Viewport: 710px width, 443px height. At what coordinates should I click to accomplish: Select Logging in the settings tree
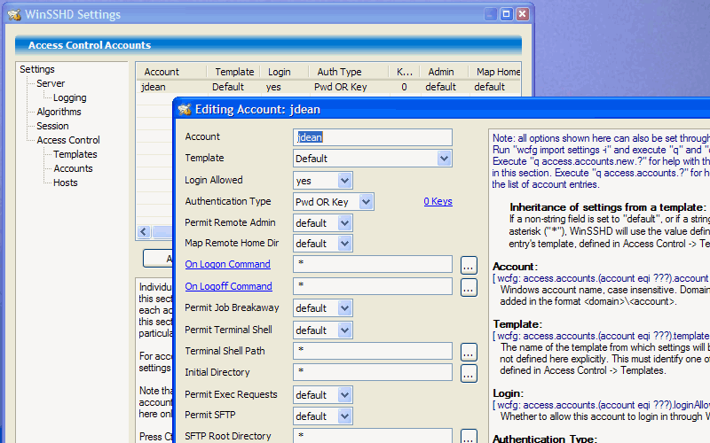[x=70, y=97]
